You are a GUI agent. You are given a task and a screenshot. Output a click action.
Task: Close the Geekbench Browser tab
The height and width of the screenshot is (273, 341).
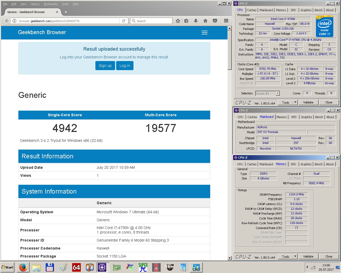click(57, 12)
